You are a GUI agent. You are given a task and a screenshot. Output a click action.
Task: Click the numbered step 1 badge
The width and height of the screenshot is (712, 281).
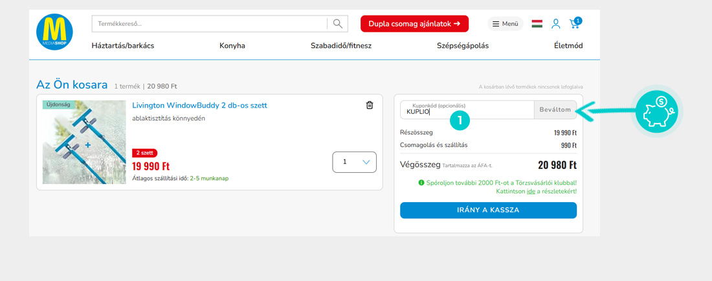[460, 120]
